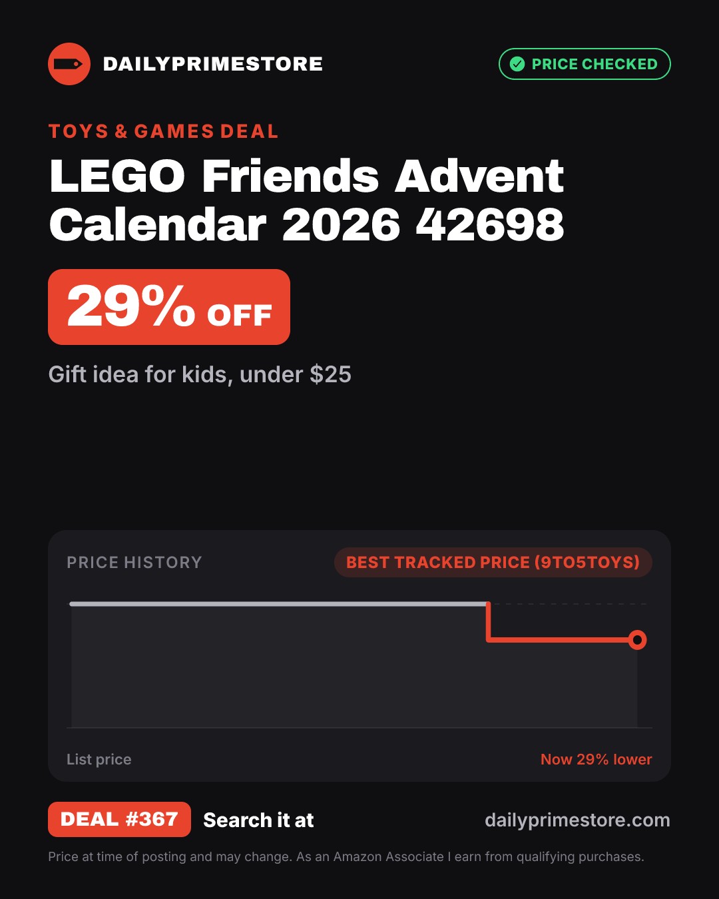Click the PRICE CHECKED badge

[x=585, y=64]
